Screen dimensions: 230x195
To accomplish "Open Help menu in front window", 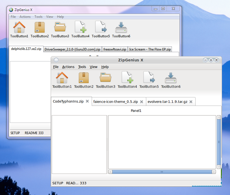I will [105, 67].
